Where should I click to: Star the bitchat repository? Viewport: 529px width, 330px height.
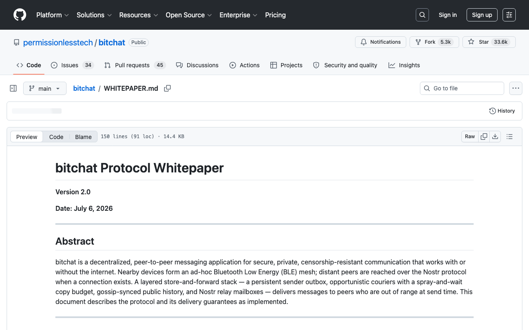[x=489, y=42]
